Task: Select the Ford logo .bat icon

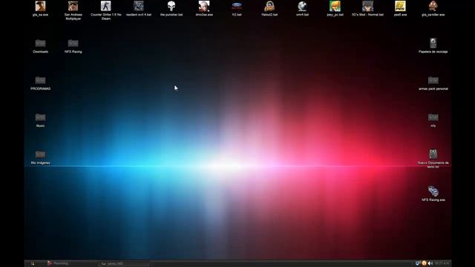Action: pyautogui.click(x=237, y=7)
